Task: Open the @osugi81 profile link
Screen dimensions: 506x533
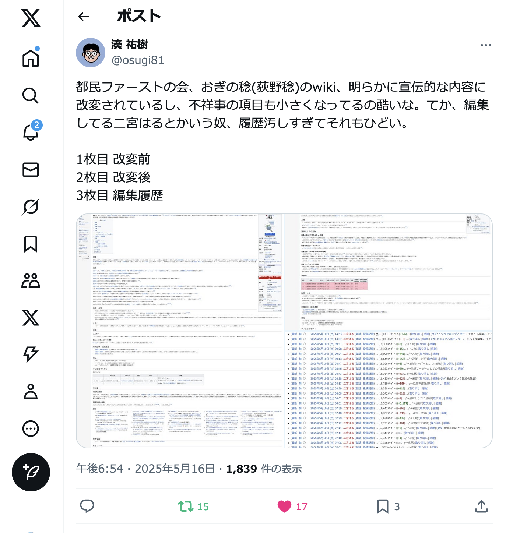Action: 138,60
